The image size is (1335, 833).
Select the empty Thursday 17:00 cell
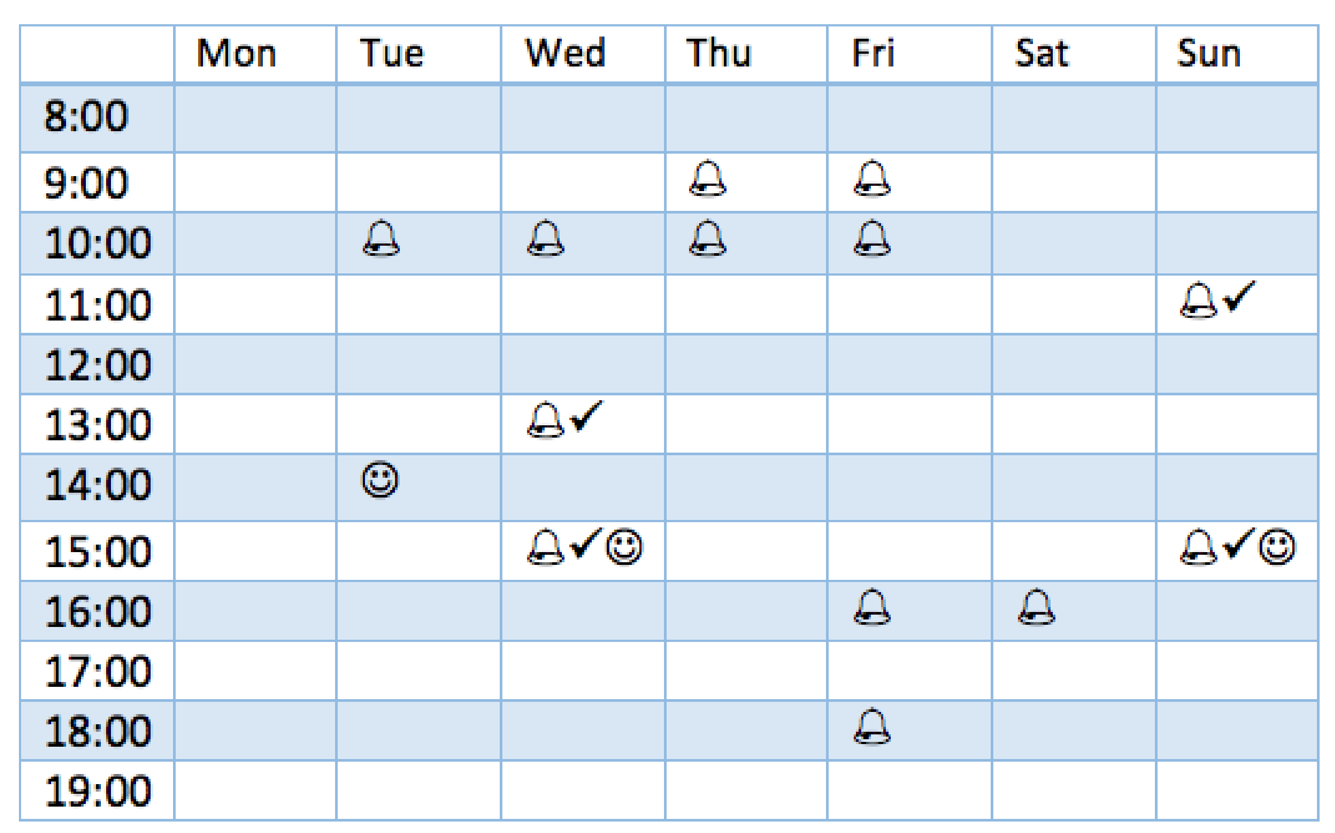pos(746,671)
